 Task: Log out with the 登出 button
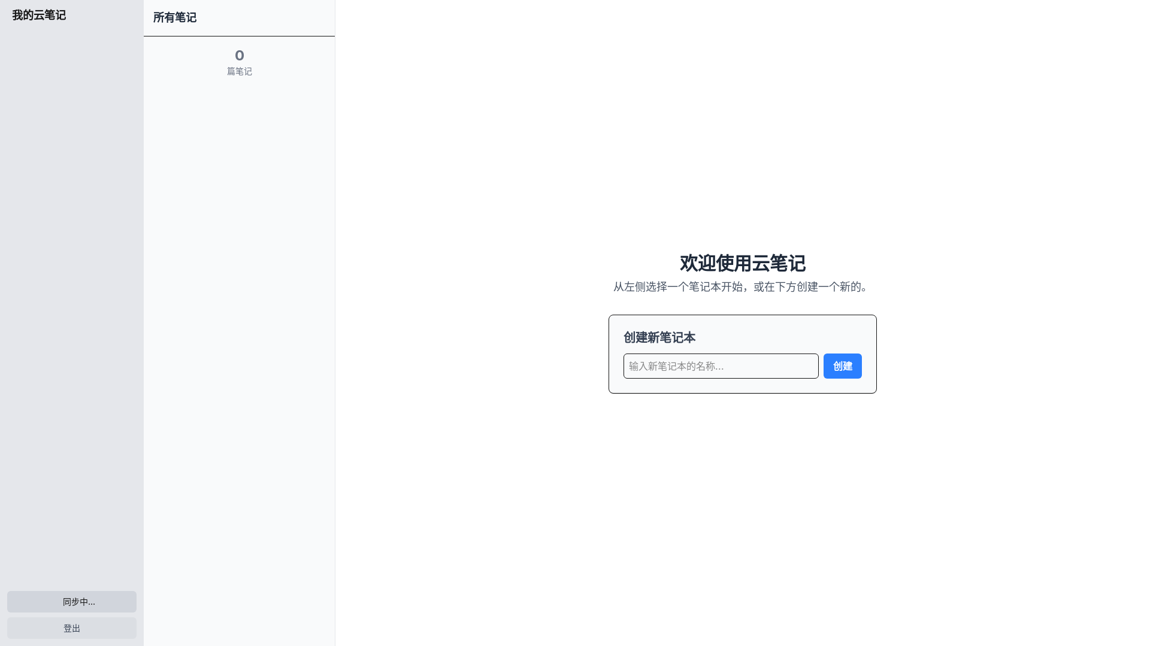pos(72,628)
